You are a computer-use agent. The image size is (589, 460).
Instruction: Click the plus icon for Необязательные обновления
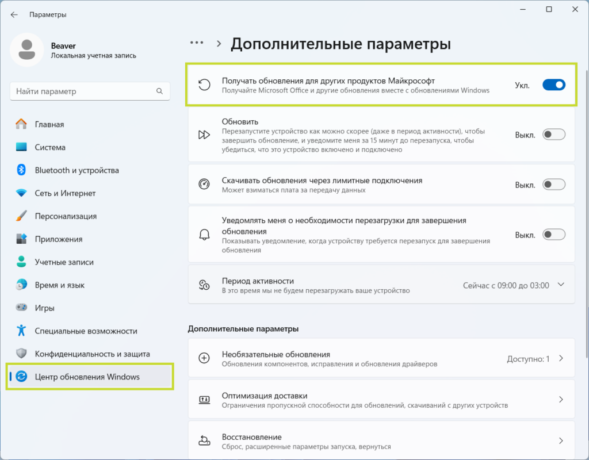(x=204, y=358)
